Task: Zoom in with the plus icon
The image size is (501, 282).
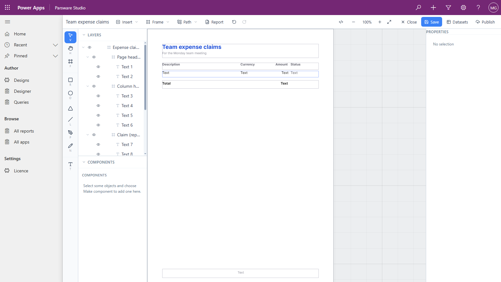Action: [x=380, y=22]
